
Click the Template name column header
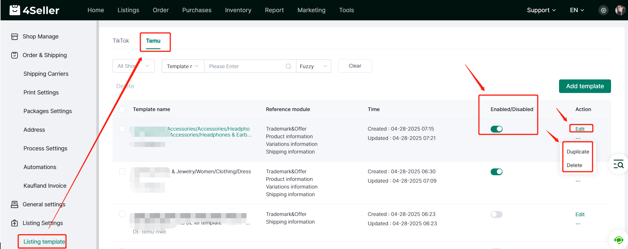click(x=151, y=109)
